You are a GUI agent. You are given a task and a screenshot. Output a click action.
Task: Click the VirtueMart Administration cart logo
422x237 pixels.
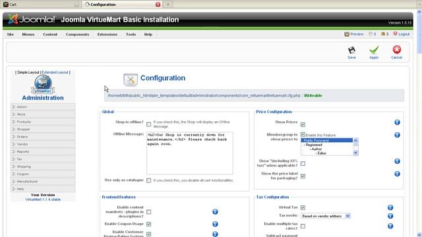coord(43,85)
